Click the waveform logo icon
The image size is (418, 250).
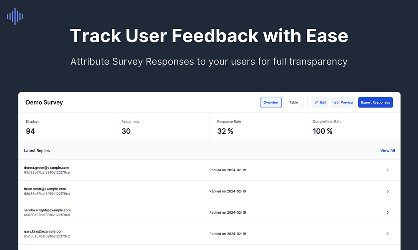[15, 16]
